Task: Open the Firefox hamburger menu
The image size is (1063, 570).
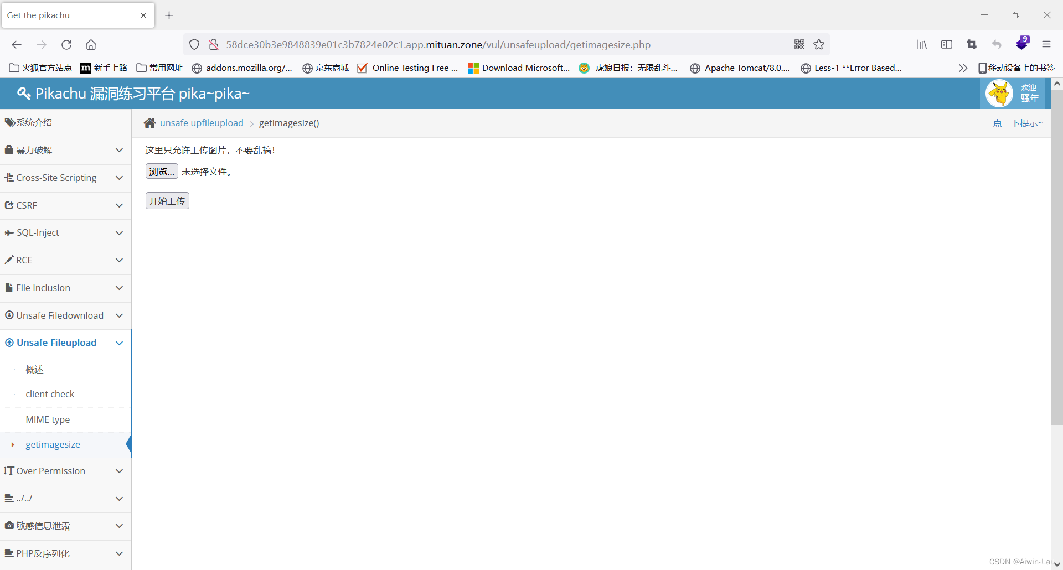Action: tap(1046, 45)
